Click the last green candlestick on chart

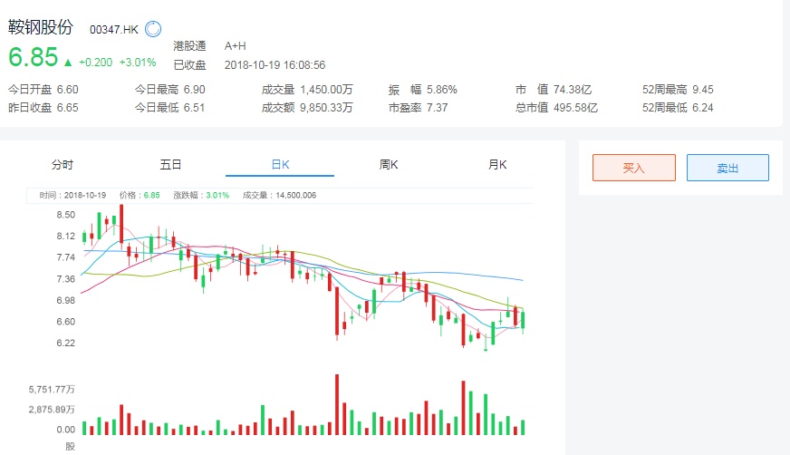[x=523, y=320]
